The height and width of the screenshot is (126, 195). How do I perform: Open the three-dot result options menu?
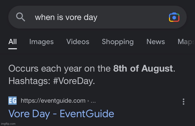184,101
